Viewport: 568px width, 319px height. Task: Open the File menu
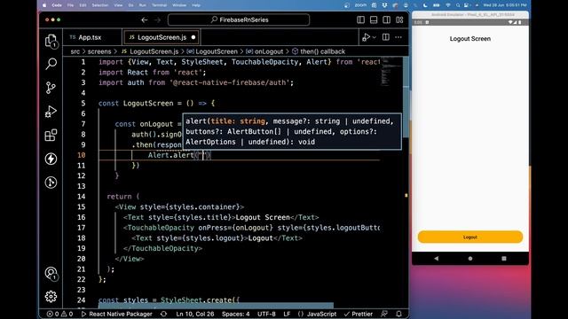tap(70, 5)
